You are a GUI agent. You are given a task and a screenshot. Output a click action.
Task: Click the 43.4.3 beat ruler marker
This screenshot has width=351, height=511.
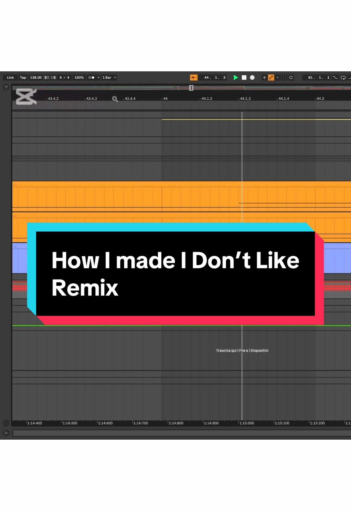point(92,99)
